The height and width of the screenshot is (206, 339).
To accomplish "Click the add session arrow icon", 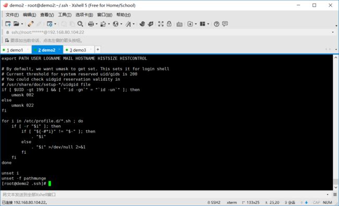I will (7, 41).
